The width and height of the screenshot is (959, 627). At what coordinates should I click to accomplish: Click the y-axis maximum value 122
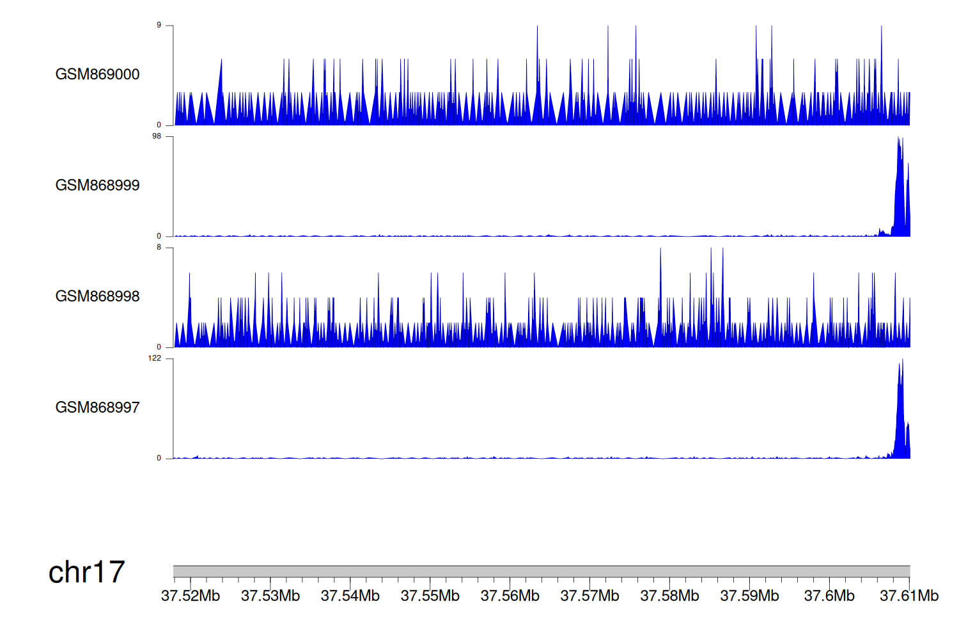(155, 358)
